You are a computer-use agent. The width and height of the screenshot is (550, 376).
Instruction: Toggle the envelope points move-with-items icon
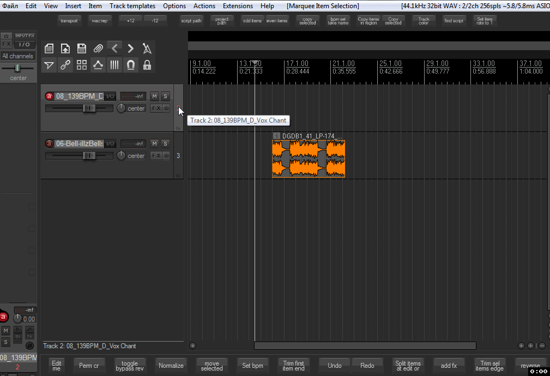(98, 65)
